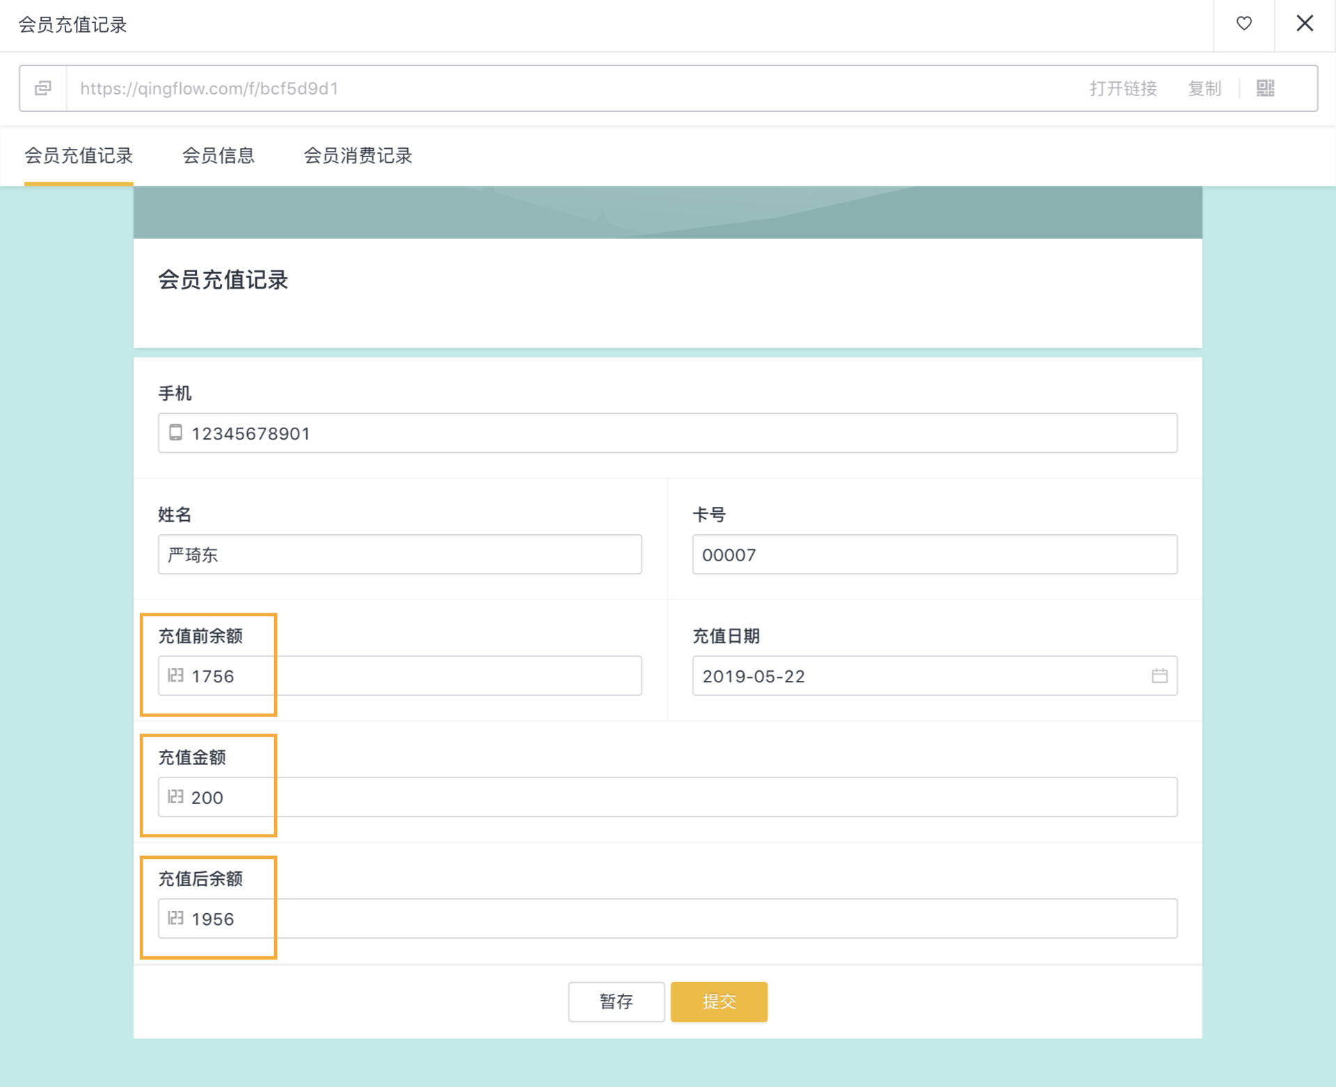Open the 会员消费记录 tab
Image resolution: width=1336 pixels, height=1087 pixels.
point(358,156)
